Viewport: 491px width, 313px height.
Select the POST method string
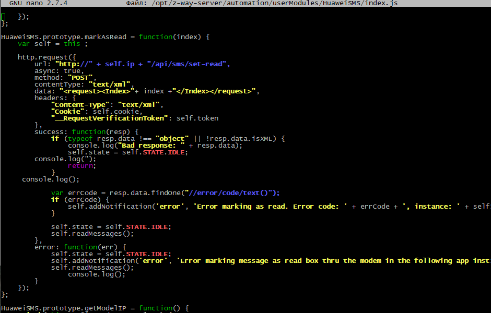(x=81, y=77)
